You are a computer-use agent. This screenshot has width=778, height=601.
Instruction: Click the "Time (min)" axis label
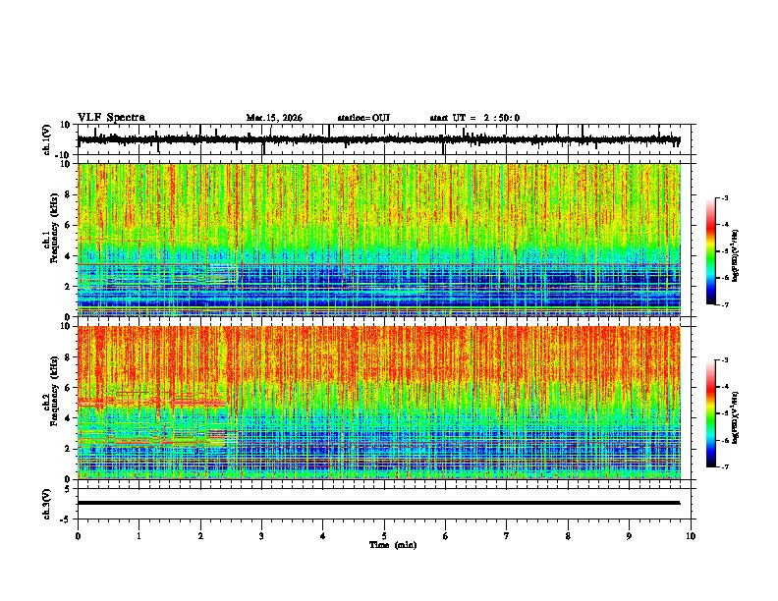click(393, 545)
